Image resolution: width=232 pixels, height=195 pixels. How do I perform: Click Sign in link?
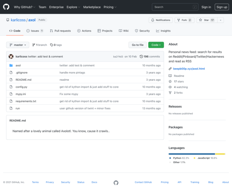click(206, 7)
